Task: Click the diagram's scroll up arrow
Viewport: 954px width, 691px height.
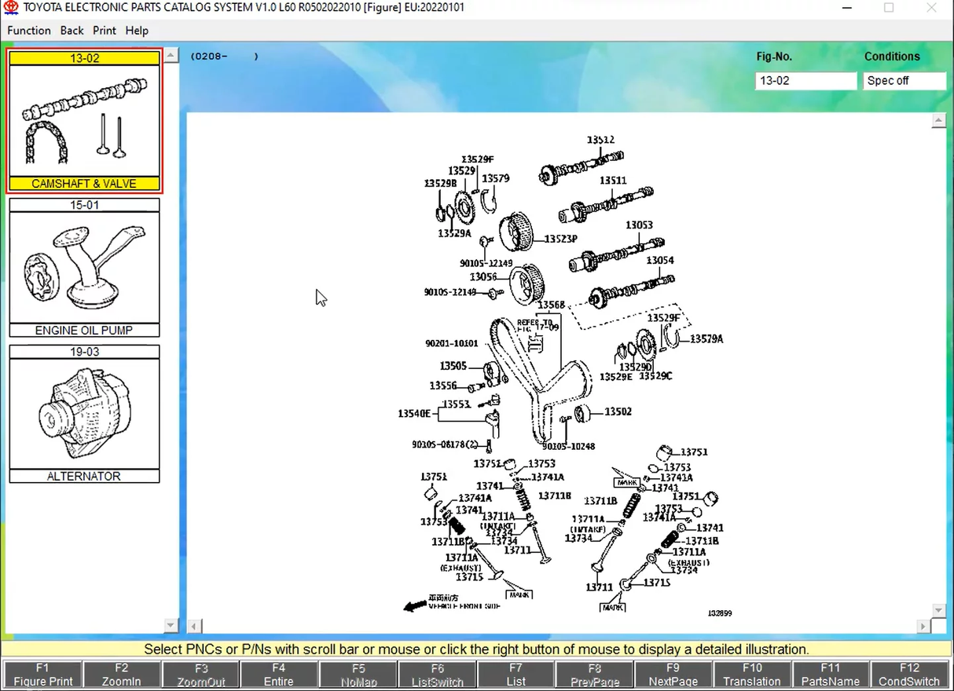Action: tap(937, 122)
